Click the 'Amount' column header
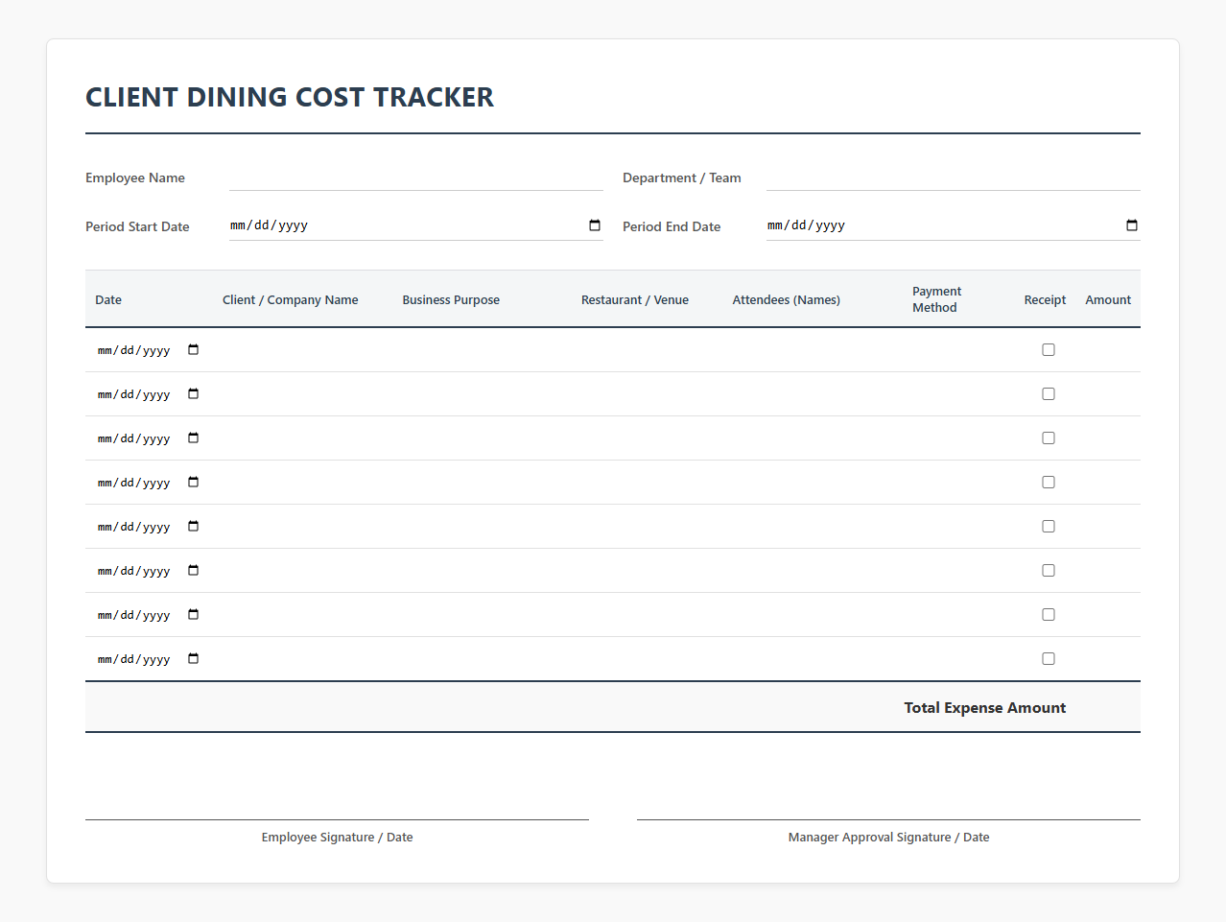The image size is (1226, 922). 1108,300
